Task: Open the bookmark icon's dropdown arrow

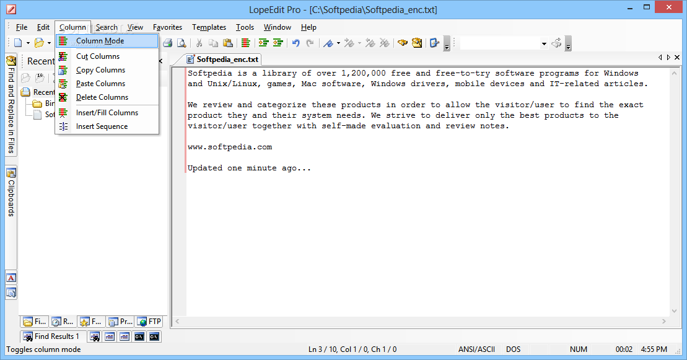Action: pos(338,43)
